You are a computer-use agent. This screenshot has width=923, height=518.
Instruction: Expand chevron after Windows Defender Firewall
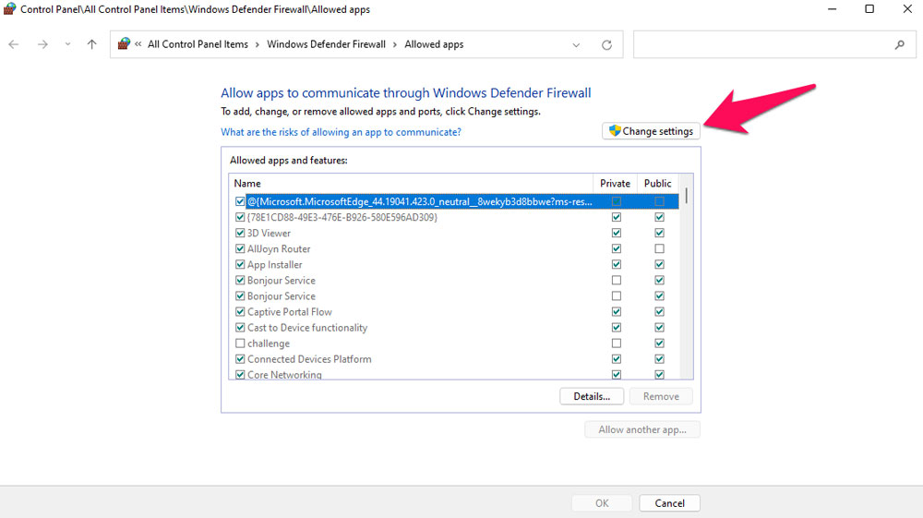[x=395, y=44]
